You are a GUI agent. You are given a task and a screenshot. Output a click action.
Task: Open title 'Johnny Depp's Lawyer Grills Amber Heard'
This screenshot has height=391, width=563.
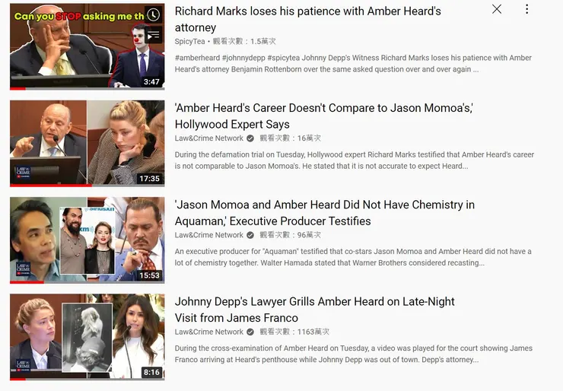pos(314,310)
